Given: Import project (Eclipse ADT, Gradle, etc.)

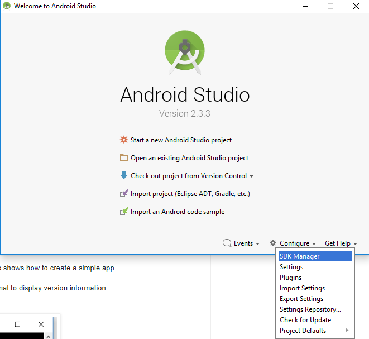Looking at the screenshot, I should (190, 194).
